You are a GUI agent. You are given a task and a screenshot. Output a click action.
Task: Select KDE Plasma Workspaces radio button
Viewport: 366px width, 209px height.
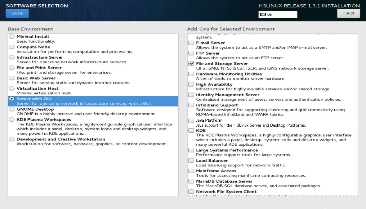click(x=12, y=120)
